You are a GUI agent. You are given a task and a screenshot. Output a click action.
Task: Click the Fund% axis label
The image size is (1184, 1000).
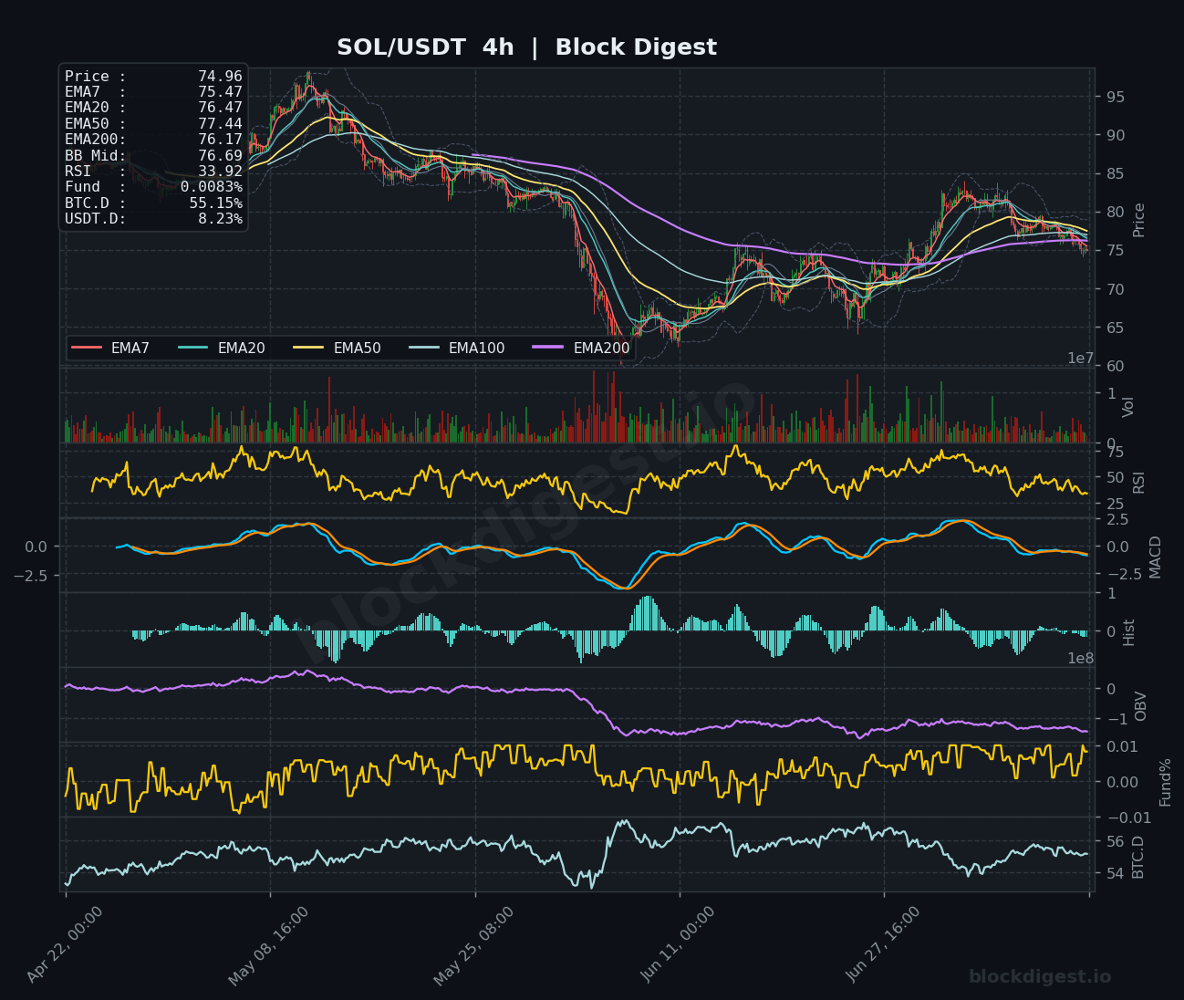click(1165, 782)
